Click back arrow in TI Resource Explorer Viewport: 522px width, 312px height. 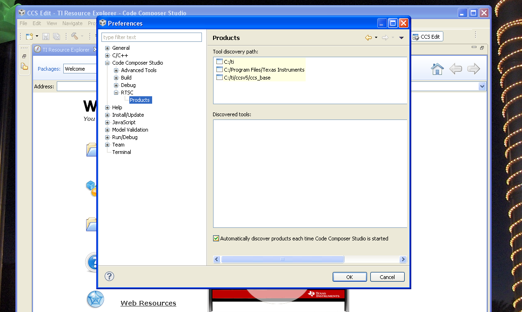pos(455,69)
